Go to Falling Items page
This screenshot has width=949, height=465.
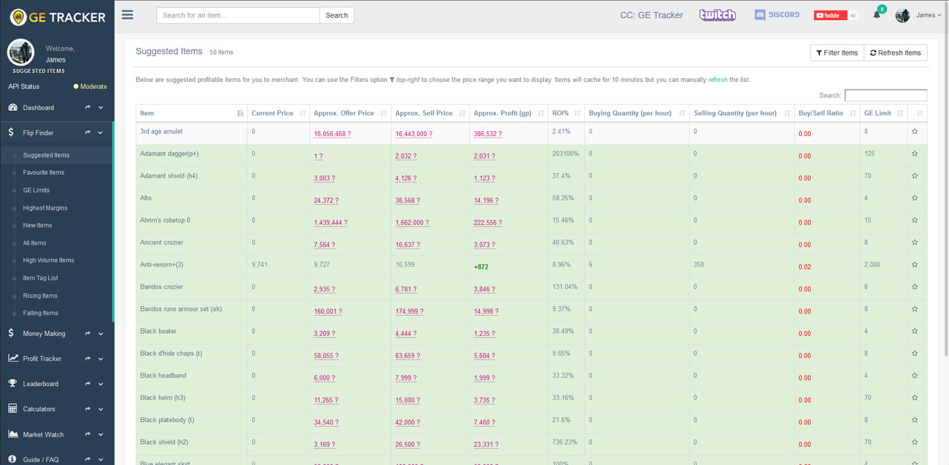point(40,313)
